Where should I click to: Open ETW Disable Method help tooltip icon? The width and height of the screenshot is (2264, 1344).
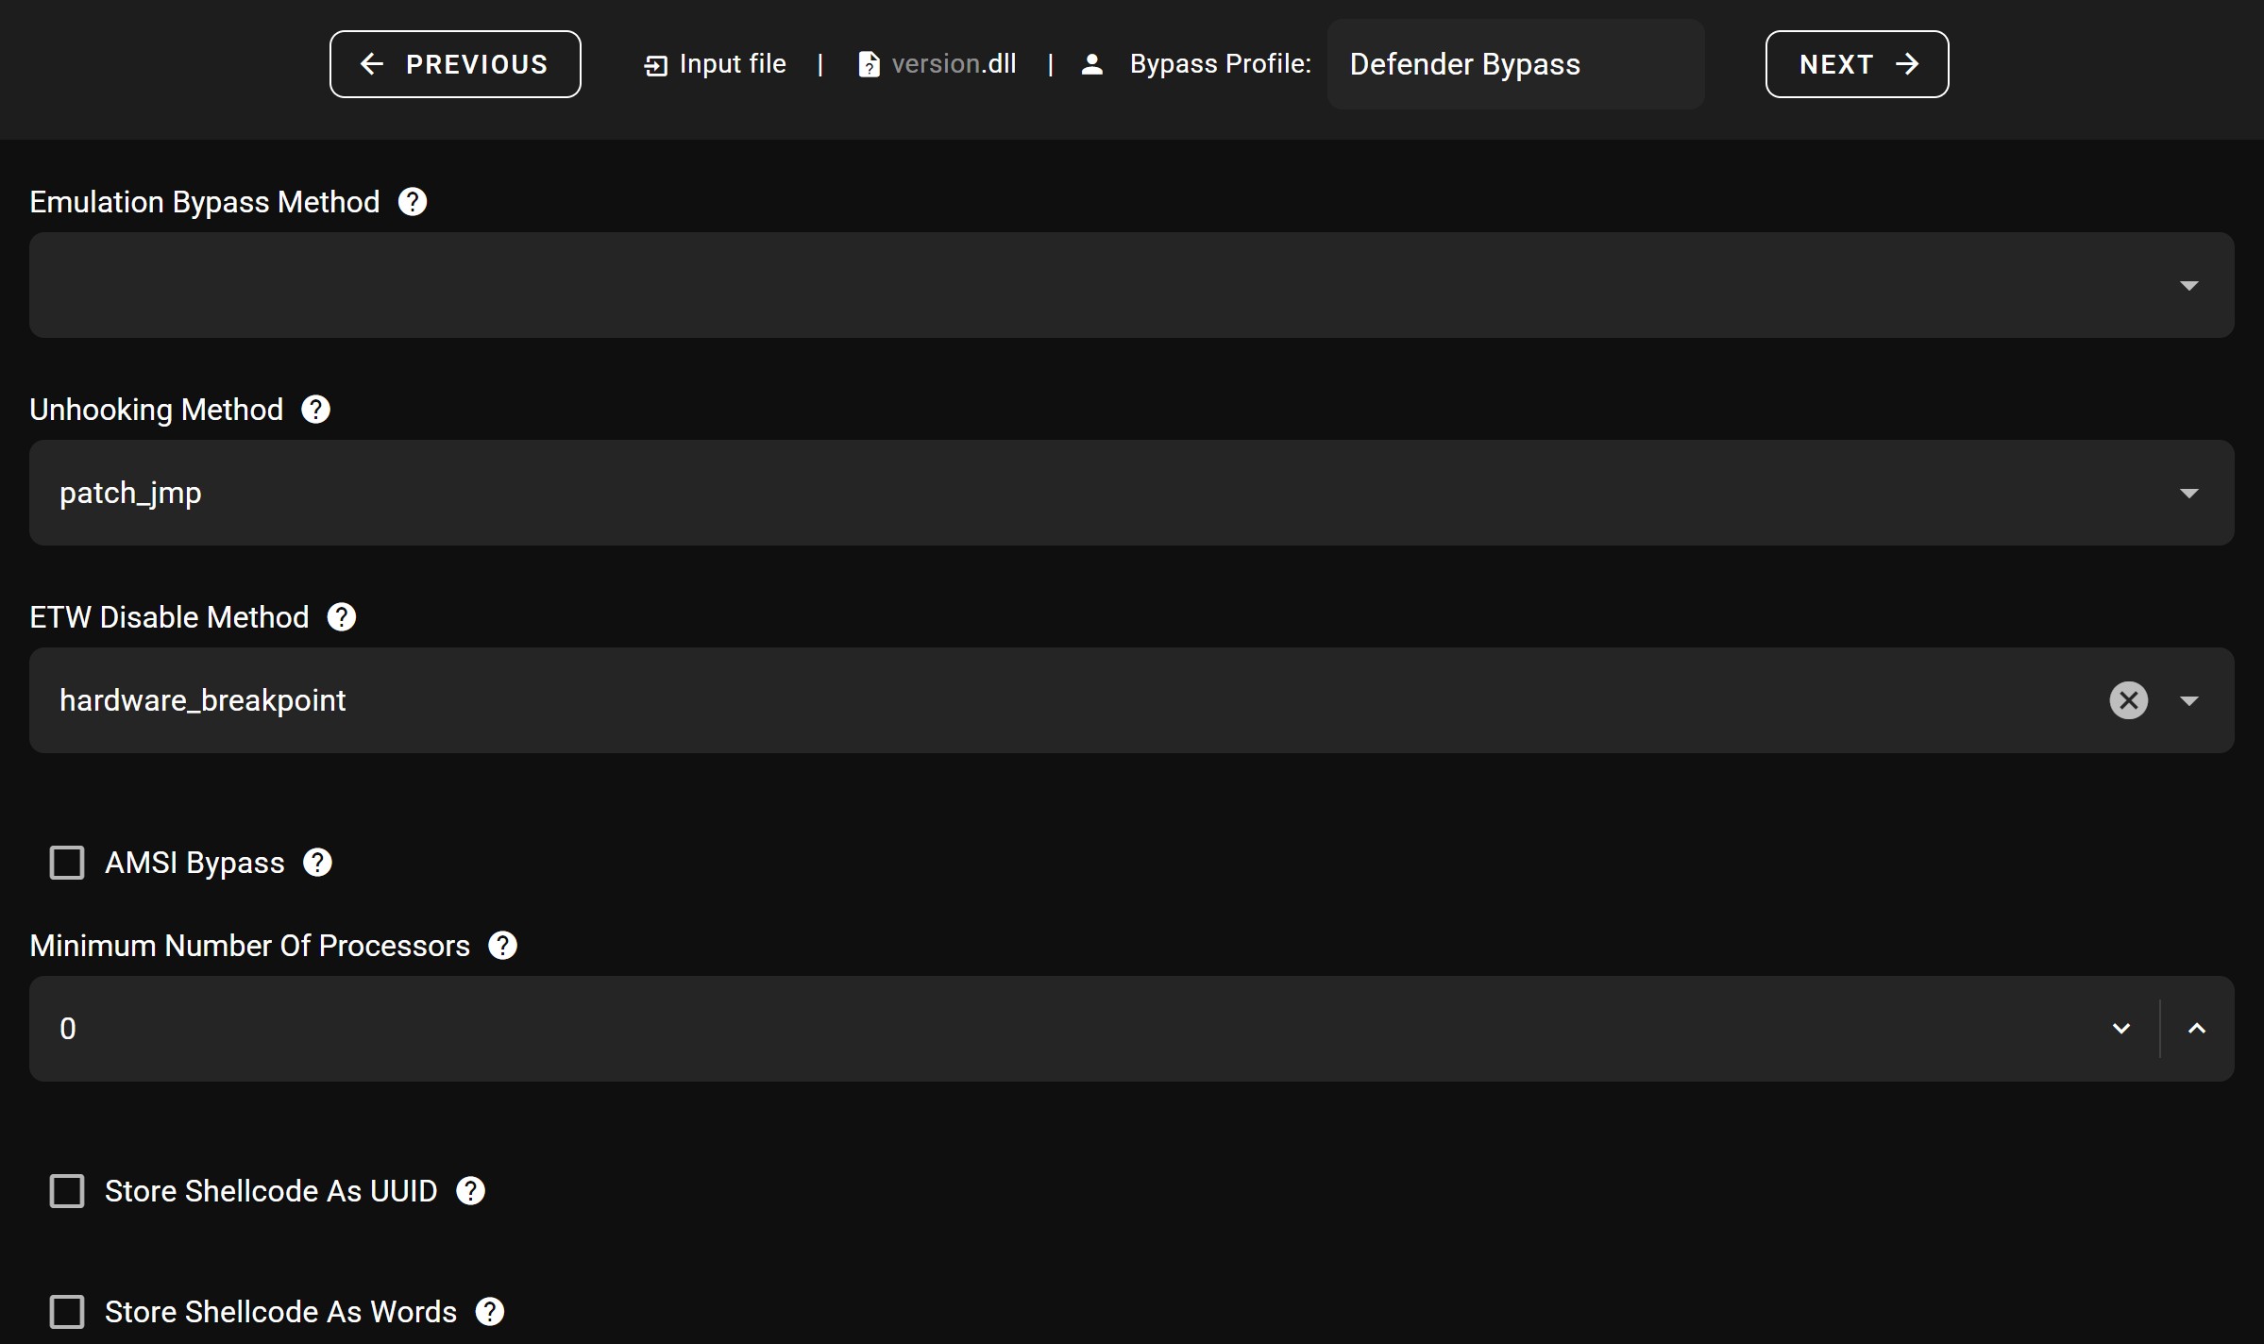coord(341,617)
